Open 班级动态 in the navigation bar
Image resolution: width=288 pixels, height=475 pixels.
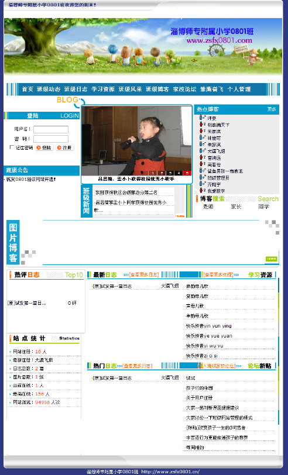49,89
